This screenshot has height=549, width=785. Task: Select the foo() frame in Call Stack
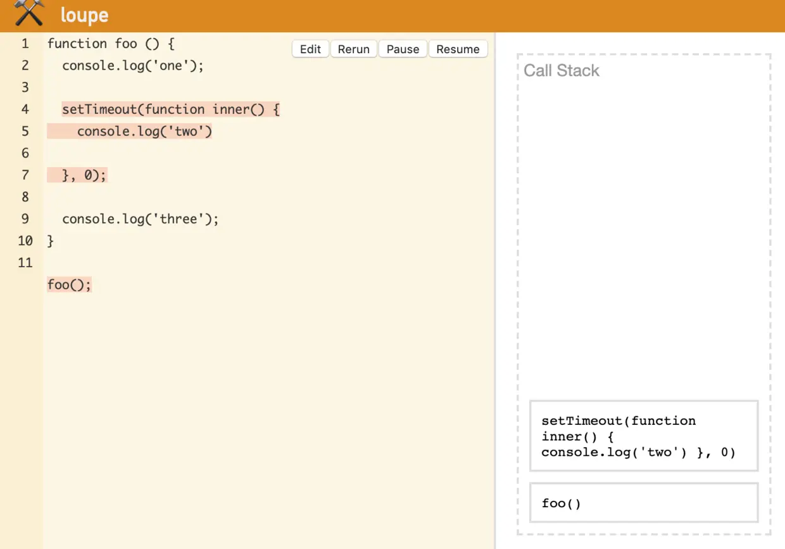tap(644, 503)
